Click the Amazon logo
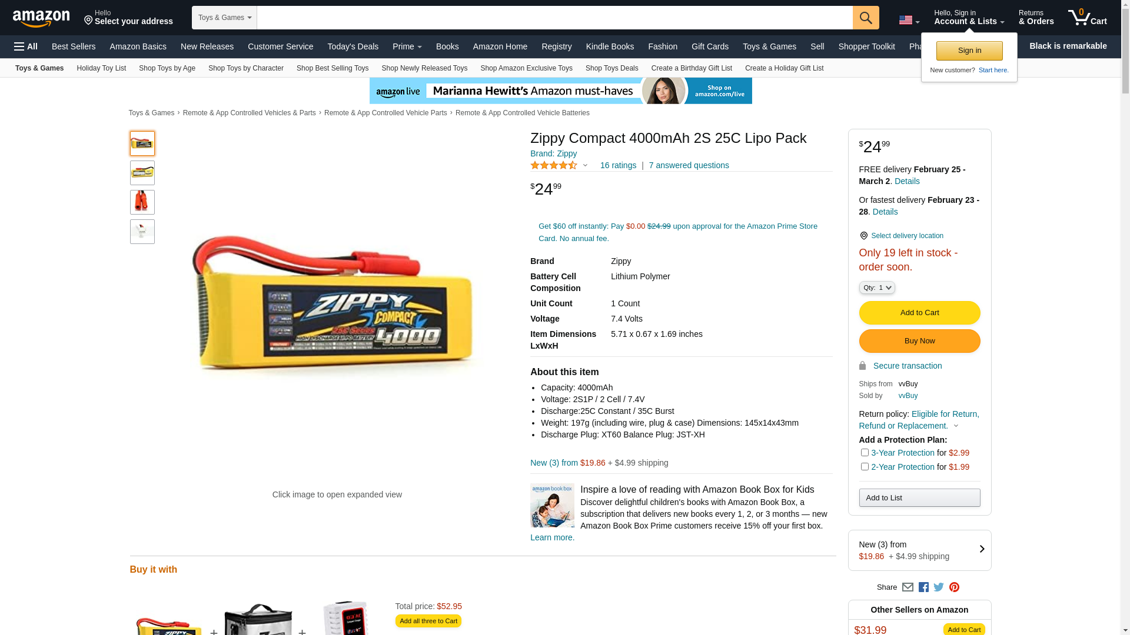Screen dimensions: 1130x635 coord(41,18)
